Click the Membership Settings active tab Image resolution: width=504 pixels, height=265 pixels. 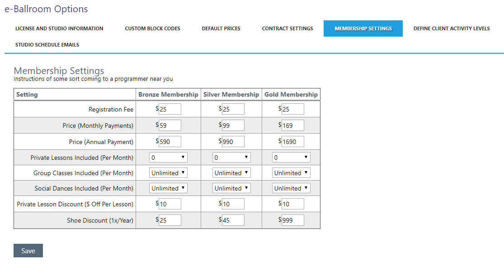[x=363, y=28]
